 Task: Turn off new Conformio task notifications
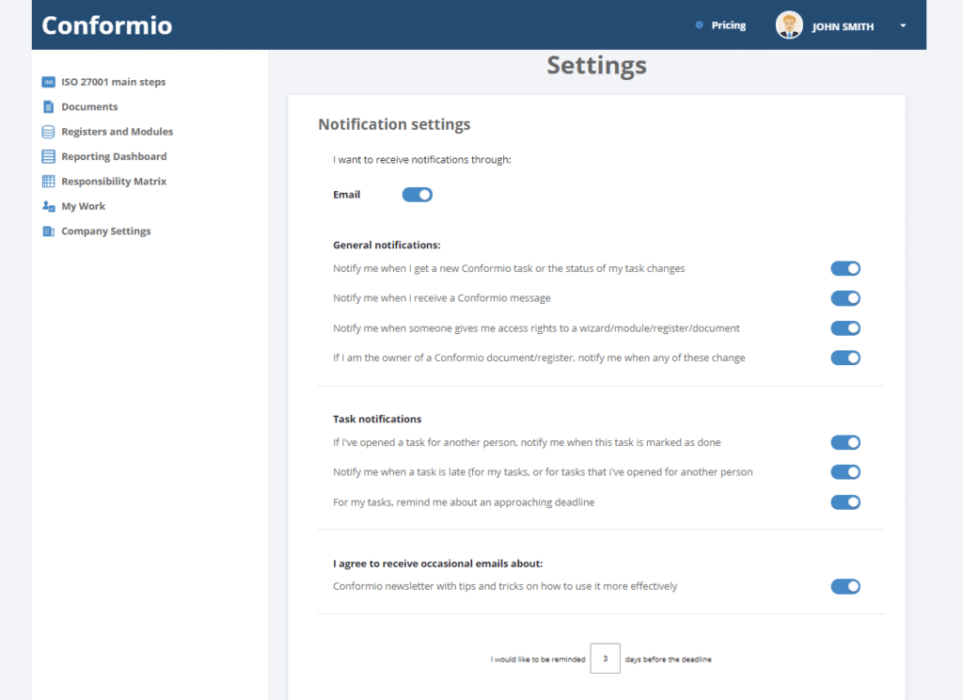(845, 268)
